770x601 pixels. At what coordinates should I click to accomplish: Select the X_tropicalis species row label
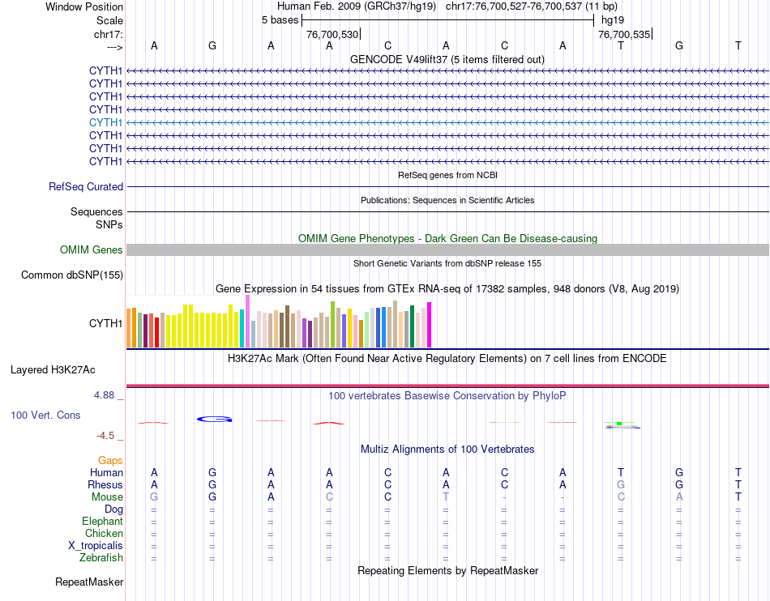coord(96,546)
